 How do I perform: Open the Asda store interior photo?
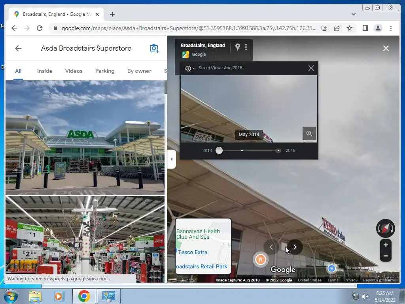point(85,235)
